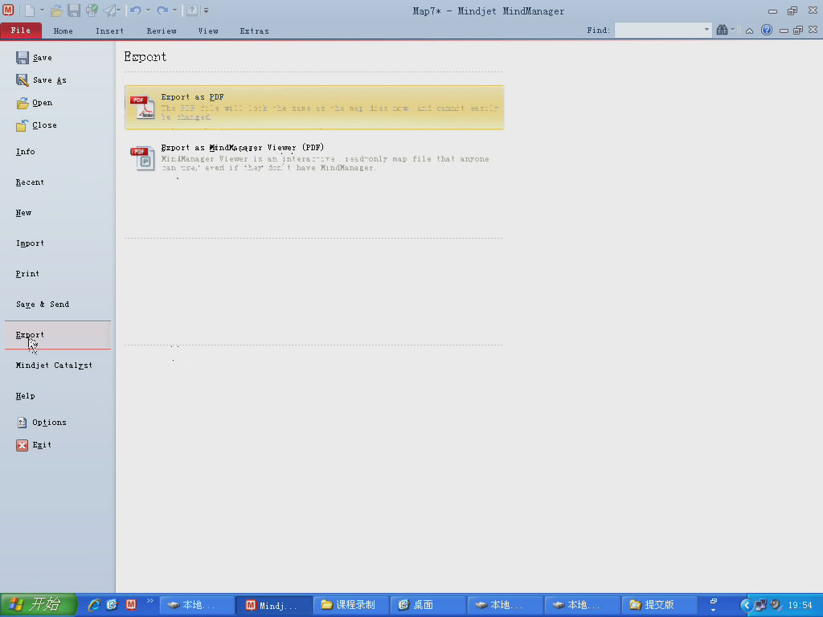
Task: Click the Options icon in the File menu
Action: coord(22,423)
